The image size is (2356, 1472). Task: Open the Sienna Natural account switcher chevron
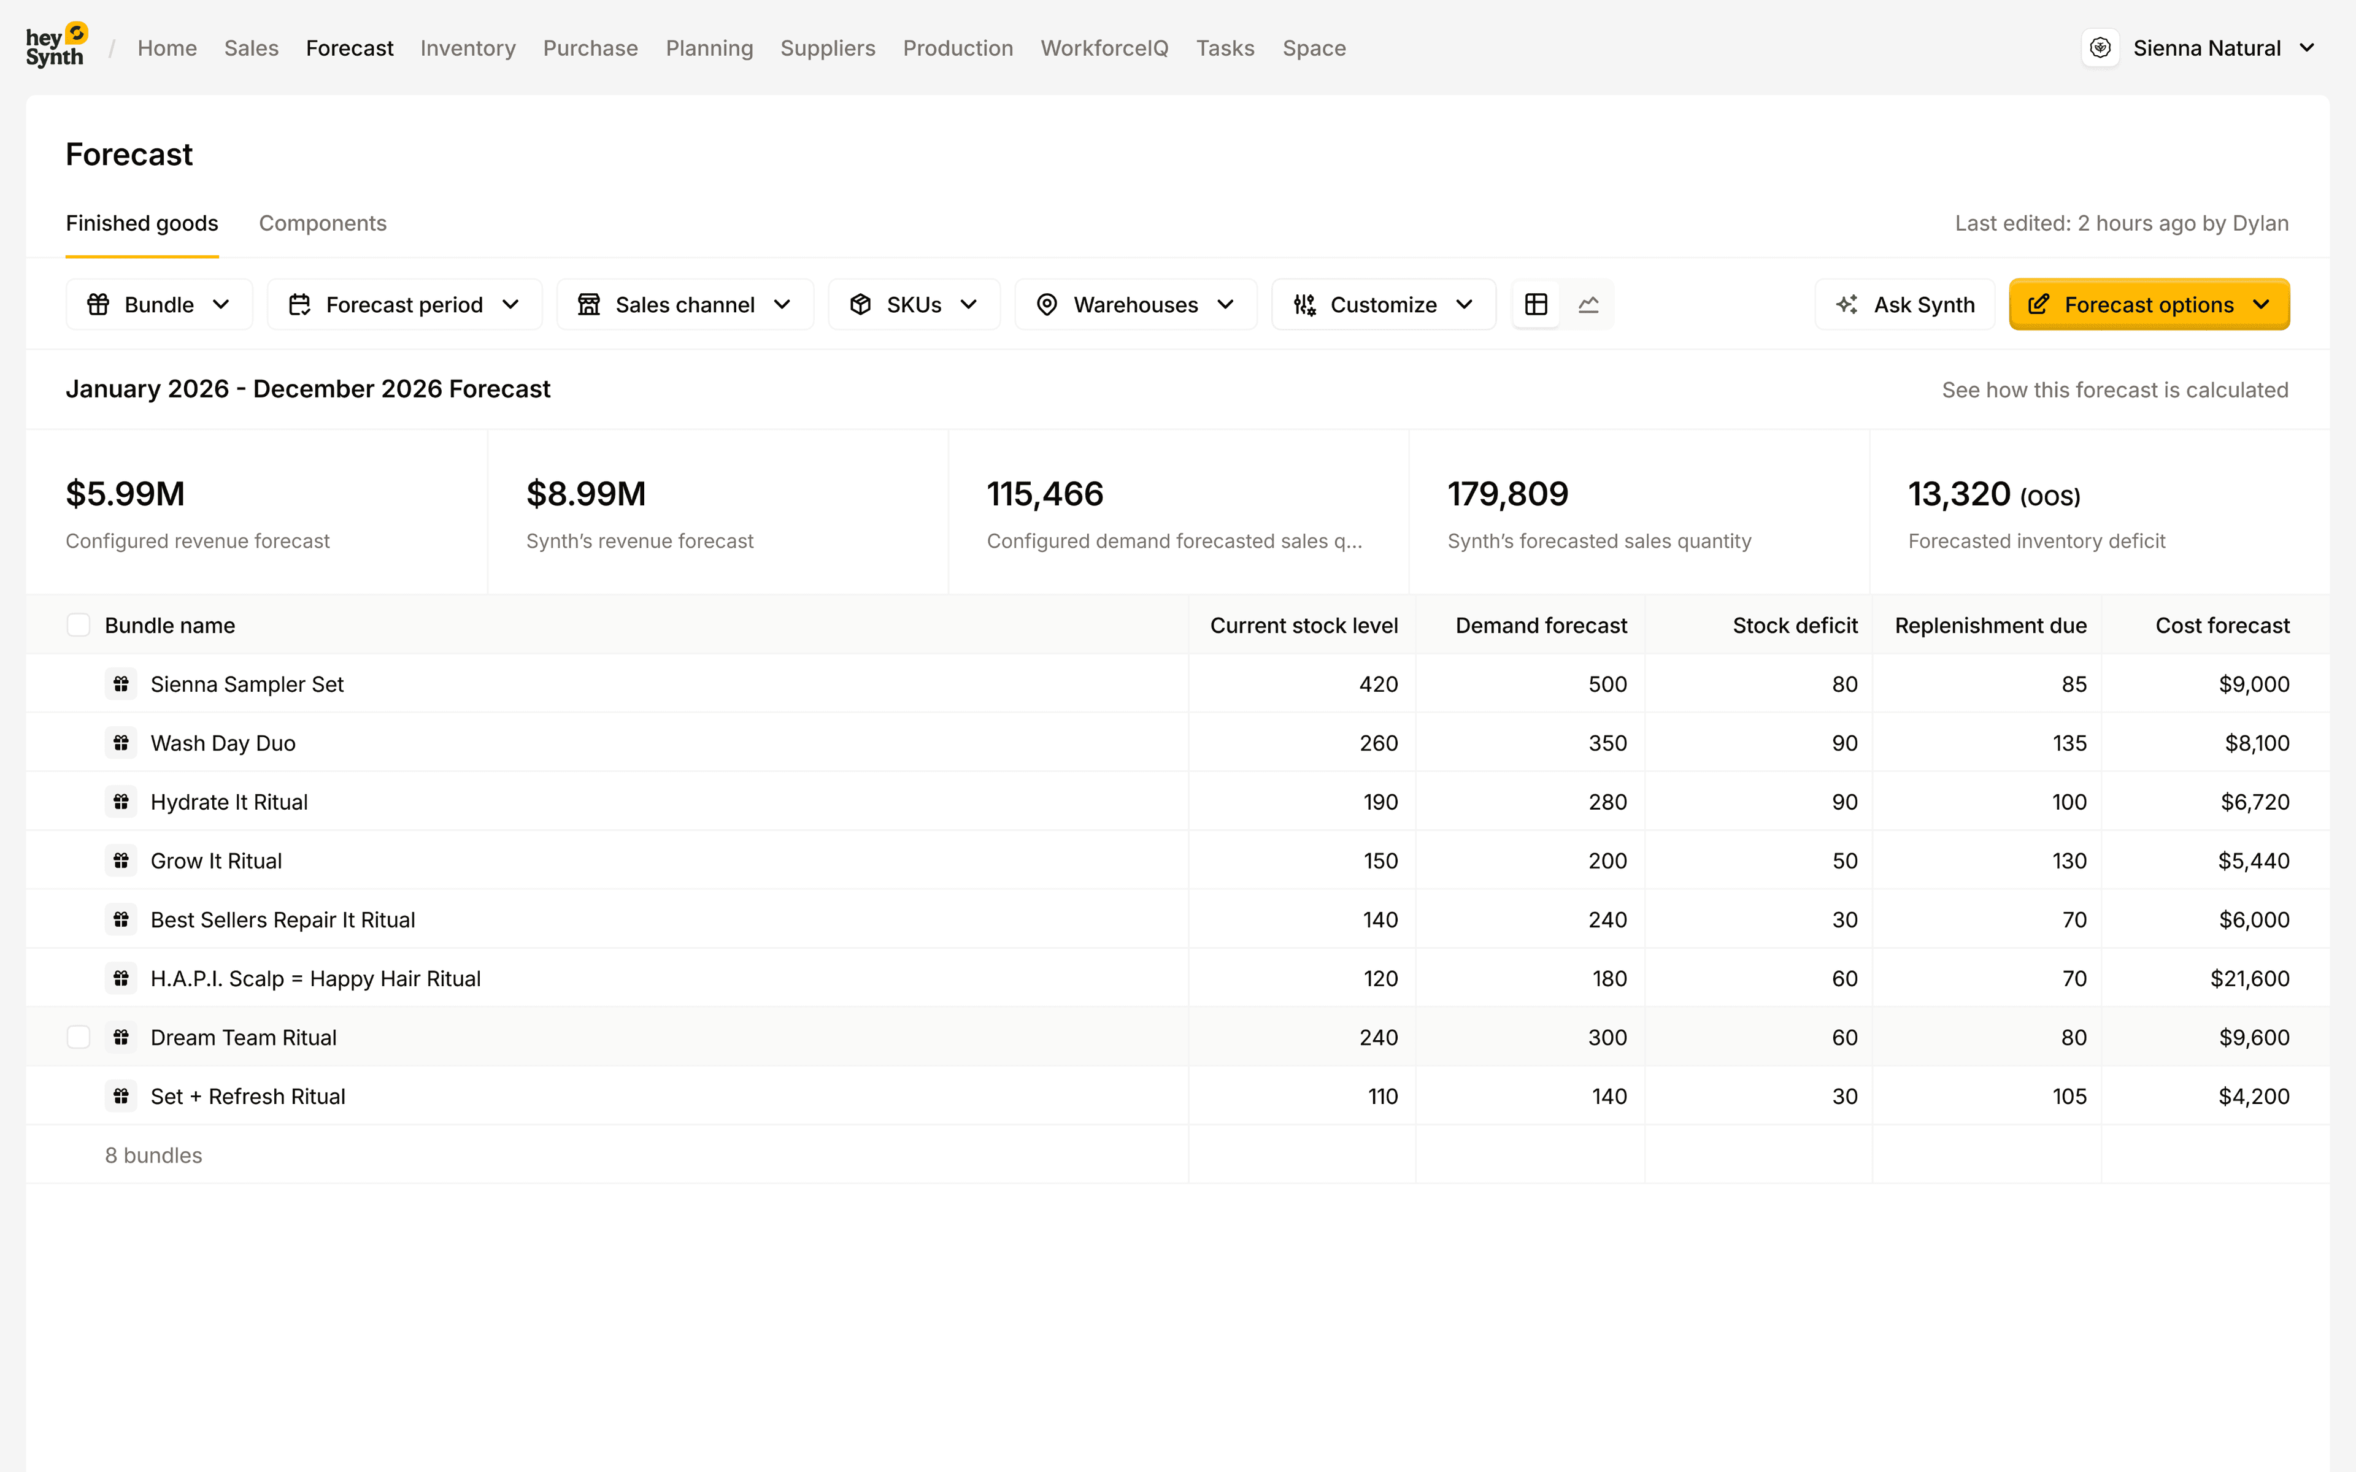coord(2308,47)
